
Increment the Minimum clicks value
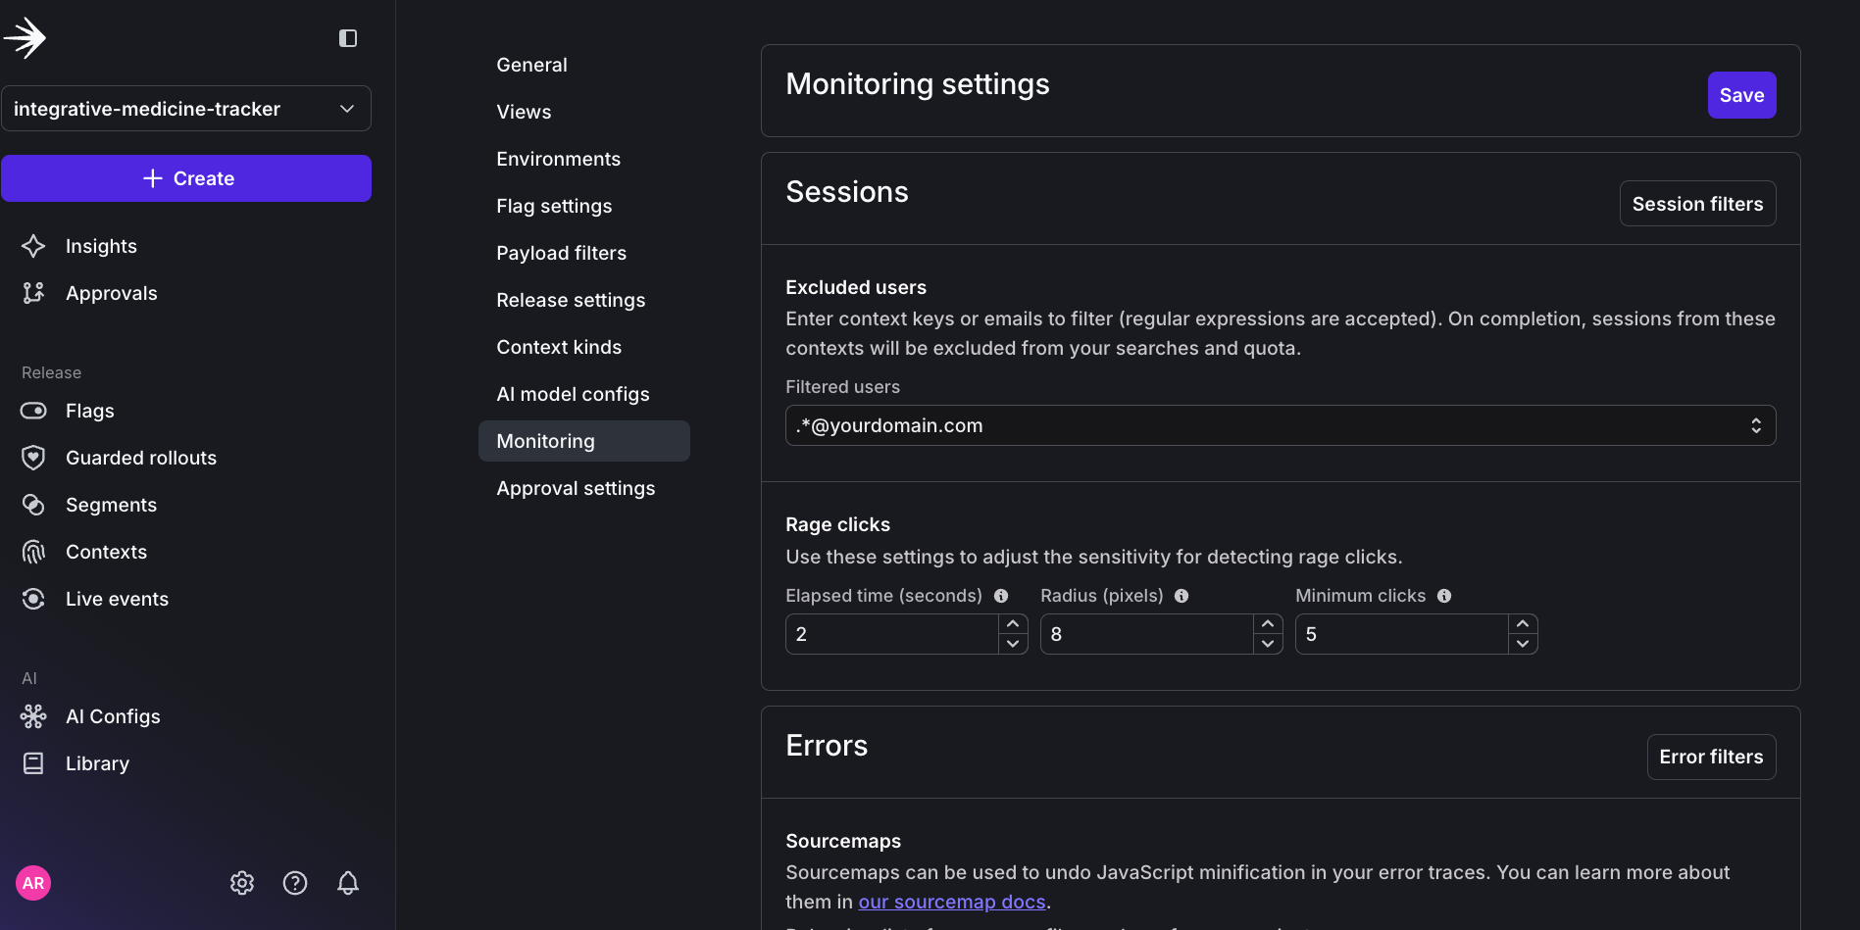click(x=1523, y=623)
